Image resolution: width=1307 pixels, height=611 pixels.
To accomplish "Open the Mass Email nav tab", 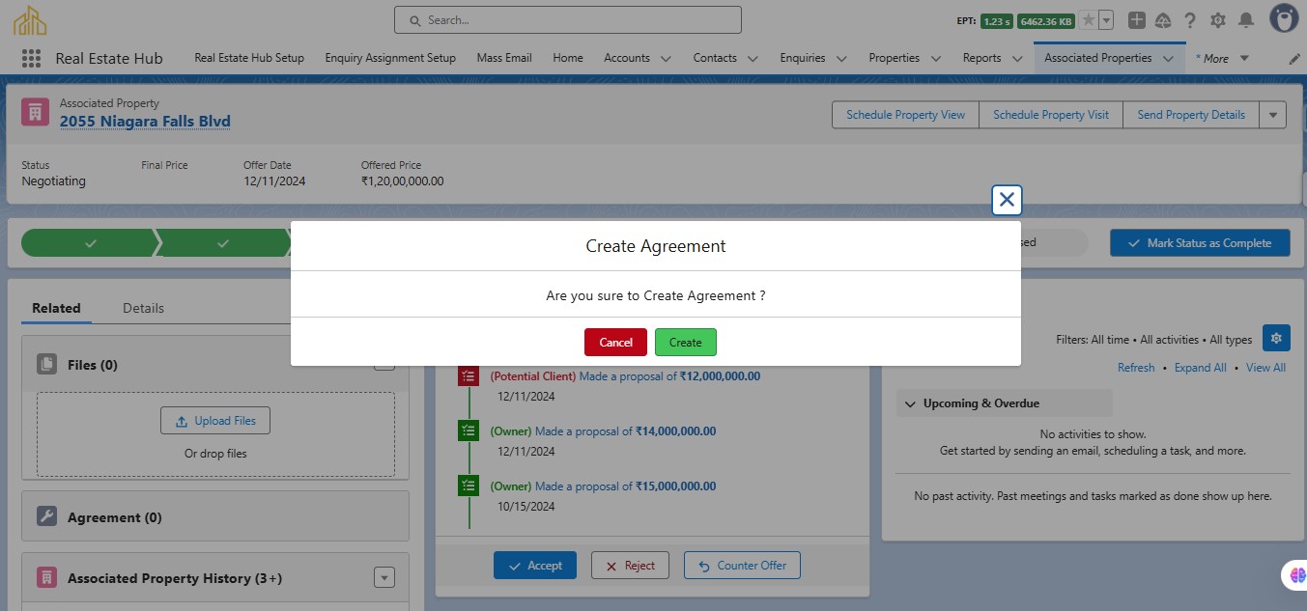I will [x=504, y=58].
